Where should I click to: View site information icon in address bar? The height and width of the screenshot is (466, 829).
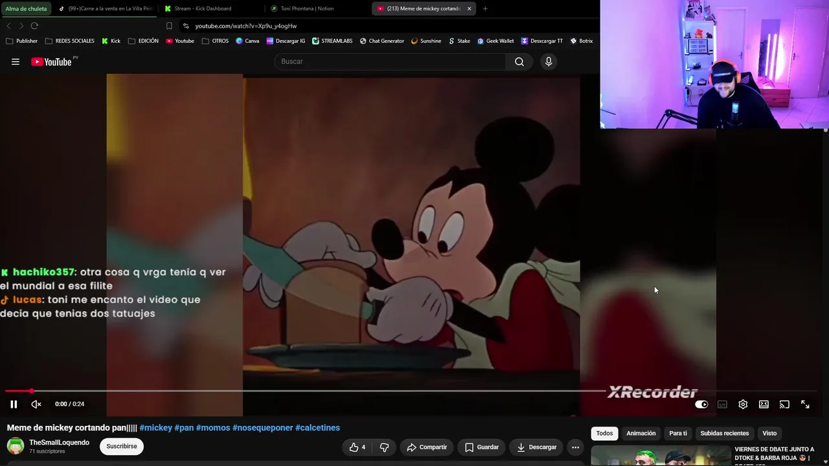click(186, 26)
